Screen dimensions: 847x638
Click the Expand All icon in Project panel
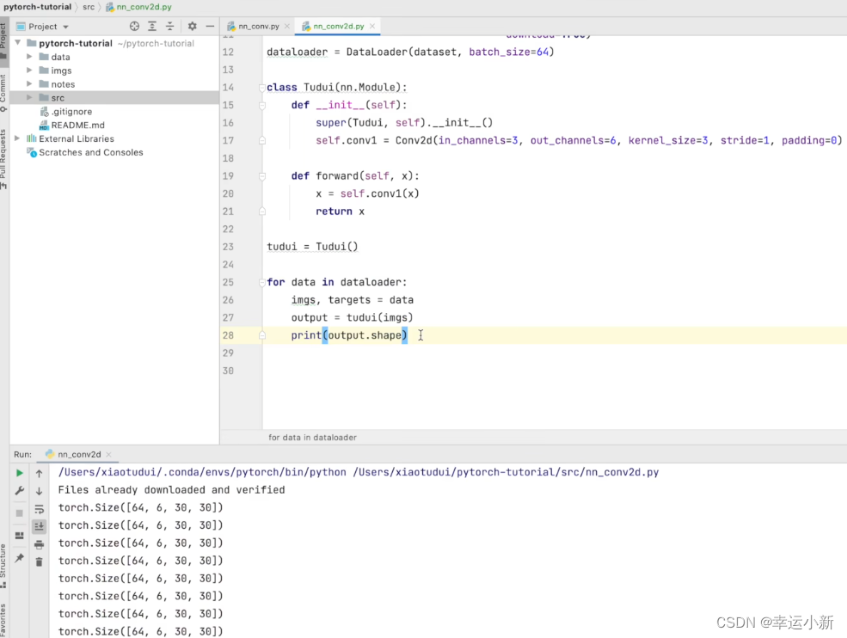[x=152, y=27]
